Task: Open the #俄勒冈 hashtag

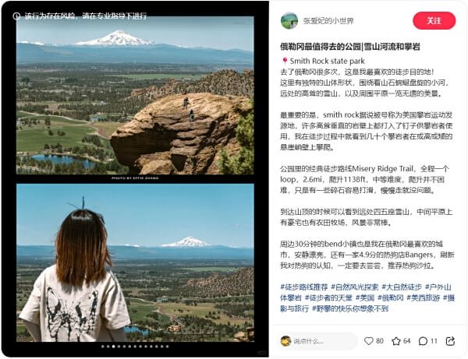Action: [391, 297]
